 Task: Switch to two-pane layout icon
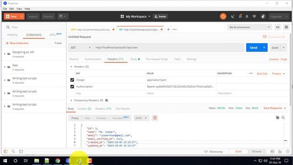click(x=272, y=152)
